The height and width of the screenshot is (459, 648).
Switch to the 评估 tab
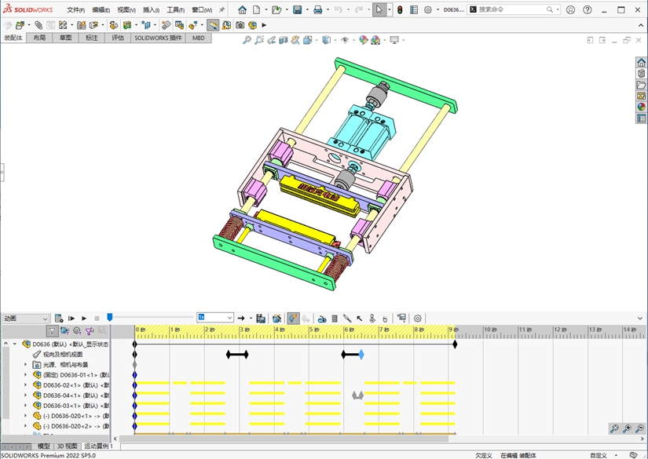click(118, 38)
